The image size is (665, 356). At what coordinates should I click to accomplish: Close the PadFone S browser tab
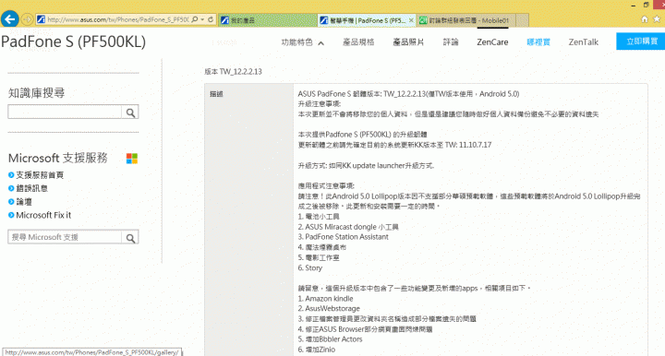point(411,20)
